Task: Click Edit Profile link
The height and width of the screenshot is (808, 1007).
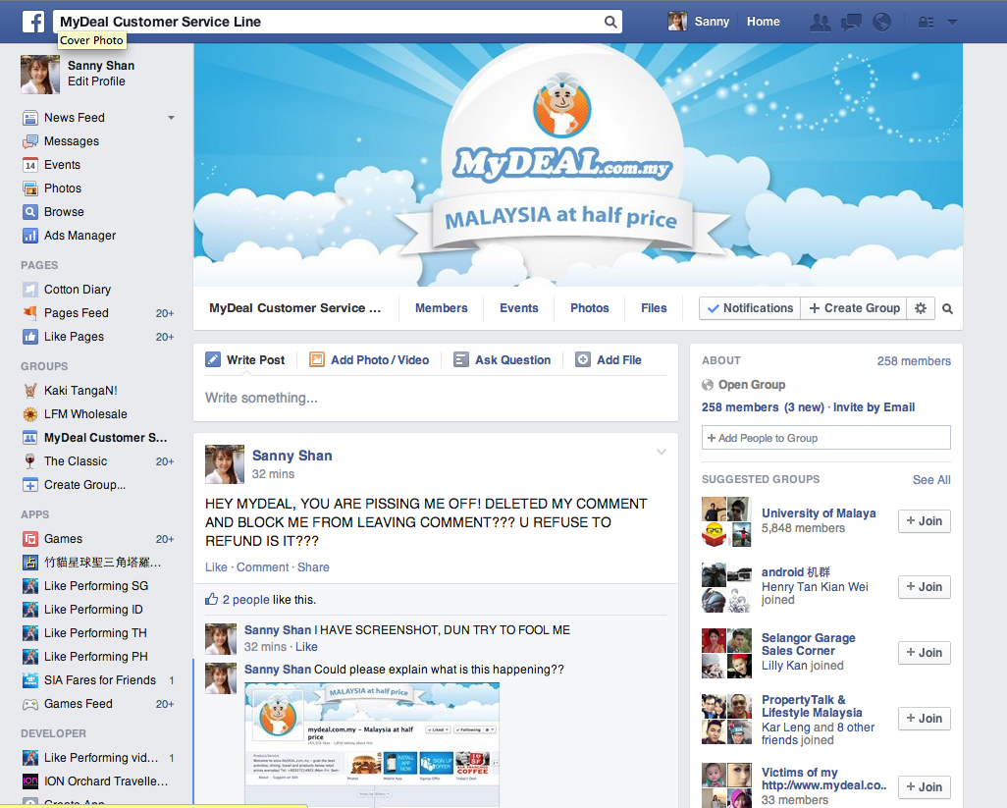Action: [x=96, y=81]
